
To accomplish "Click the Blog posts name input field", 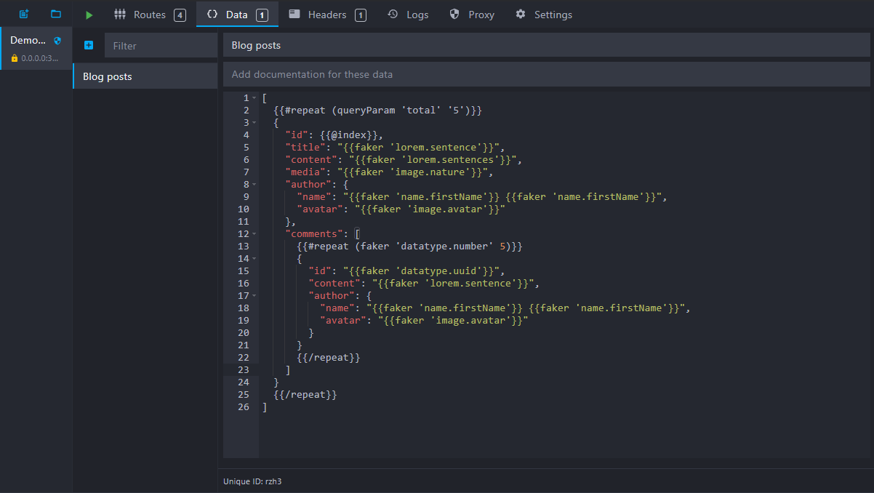I will coord(545,45).
